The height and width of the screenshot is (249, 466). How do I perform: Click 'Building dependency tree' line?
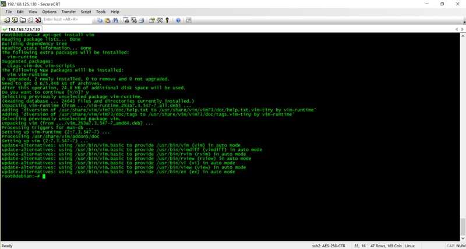[34, 44]
